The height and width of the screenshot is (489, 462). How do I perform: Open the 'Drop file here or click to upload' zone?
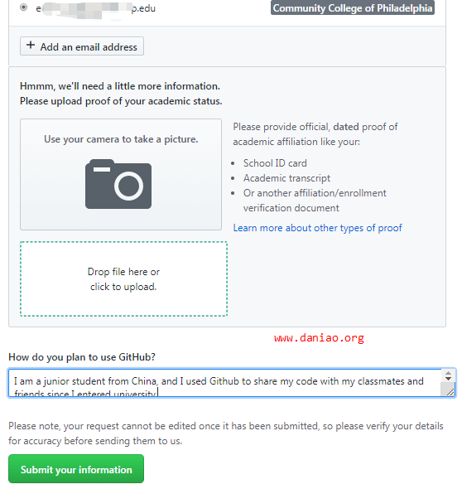point(123,279)
